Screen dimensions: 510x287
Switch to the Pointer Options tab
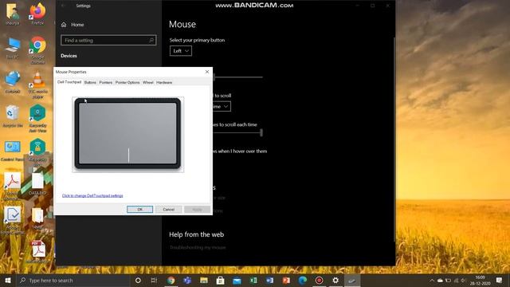[127, 82]
